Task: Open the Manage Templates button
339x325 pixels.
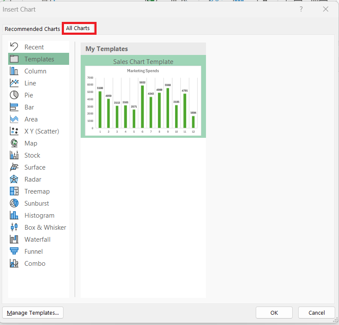Action: (x=33, y=313)
